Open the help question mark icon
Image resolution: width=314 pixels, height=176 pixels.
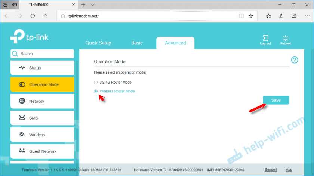[295, 60]
